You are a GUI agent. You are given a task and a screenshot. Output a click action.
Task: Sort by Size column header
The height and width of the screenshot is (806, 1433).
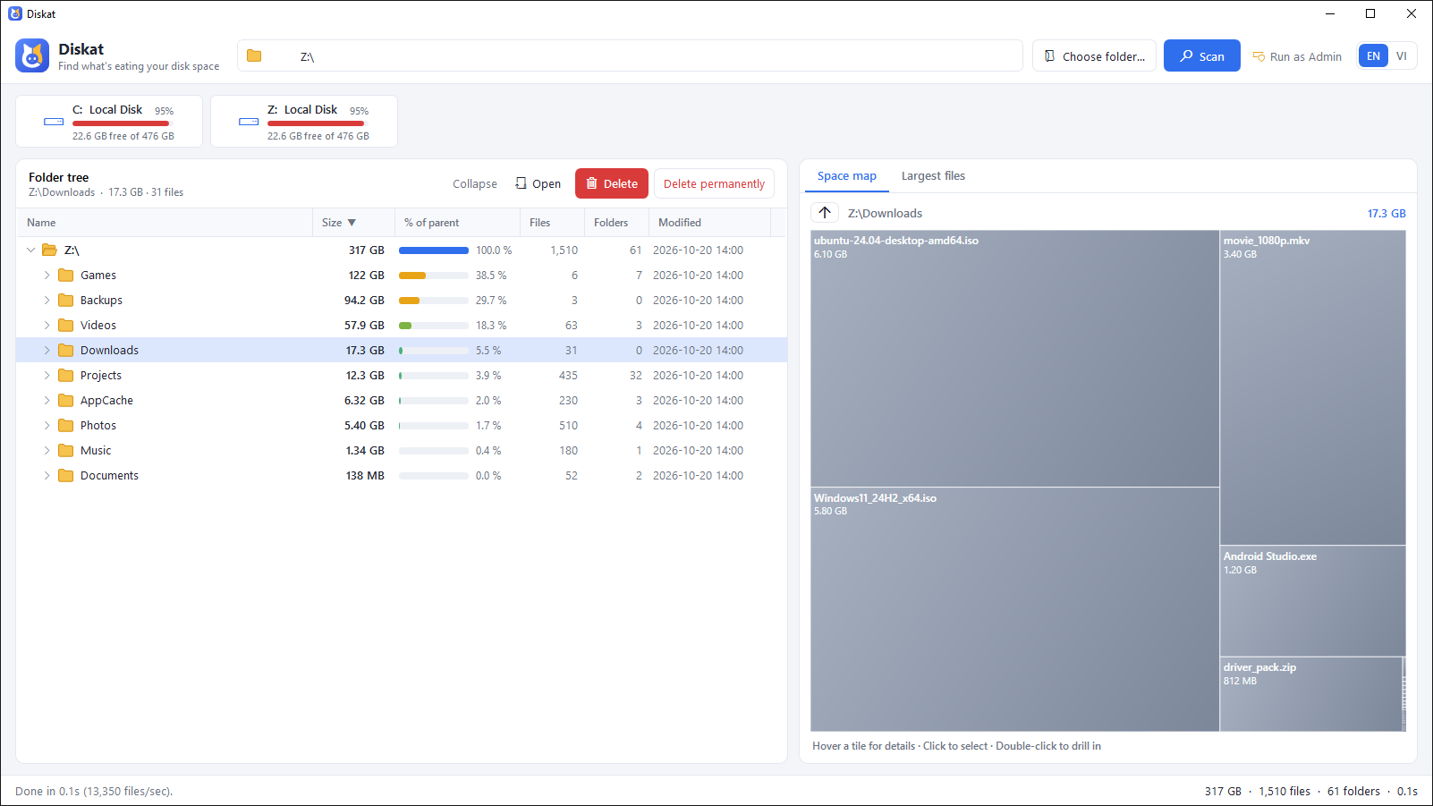(352, 222)
